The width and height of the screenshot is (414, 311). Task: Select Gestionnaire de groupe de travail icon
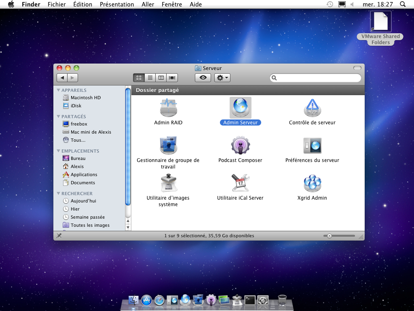click(168, 145)
